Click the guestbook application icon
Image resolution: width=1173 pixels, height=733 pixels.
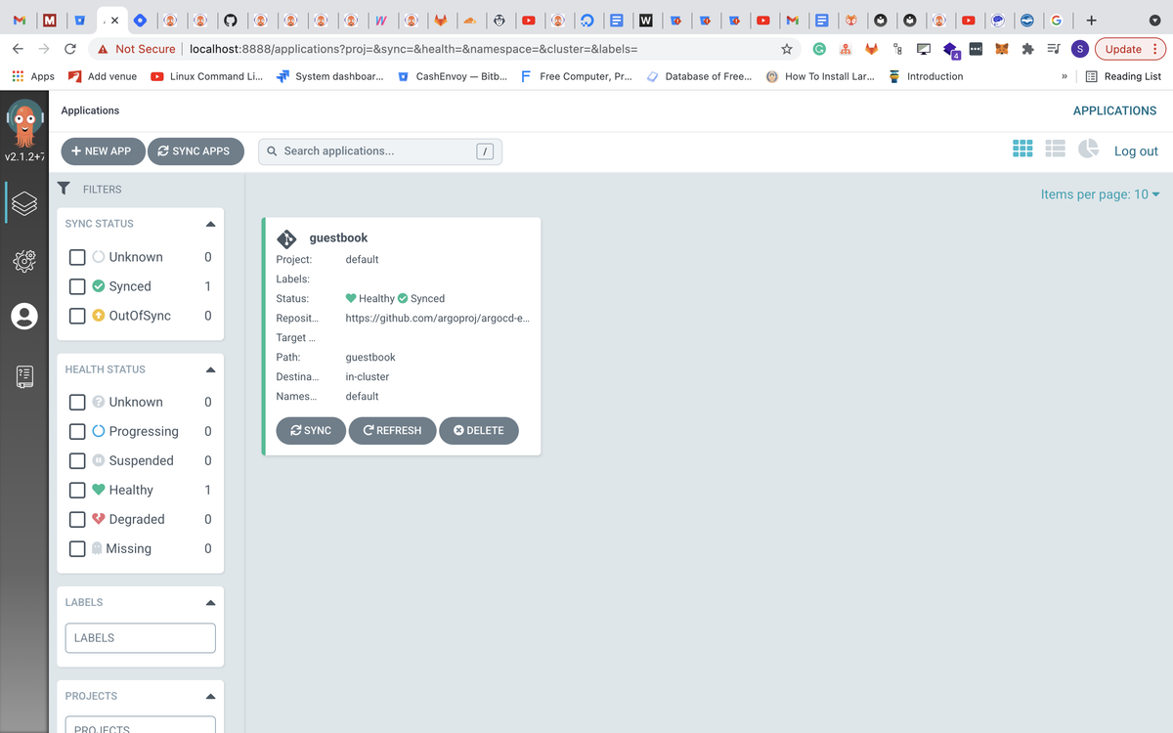pyautogui.click(x=286, y=237)
